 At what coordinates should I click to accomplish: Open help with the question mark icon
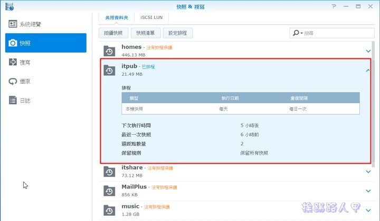pyautogui.click(x=334, y=6)
